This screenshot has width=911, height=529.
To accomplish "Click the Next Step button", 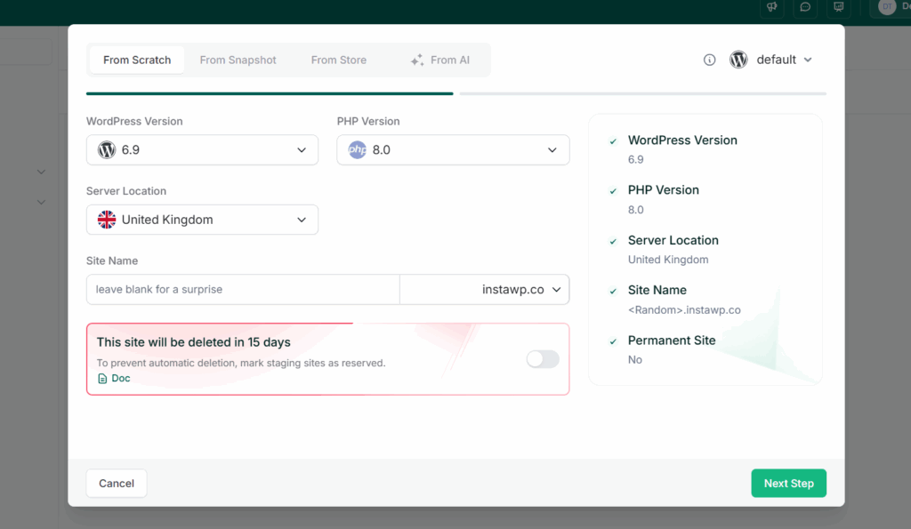I will (788, 483).
